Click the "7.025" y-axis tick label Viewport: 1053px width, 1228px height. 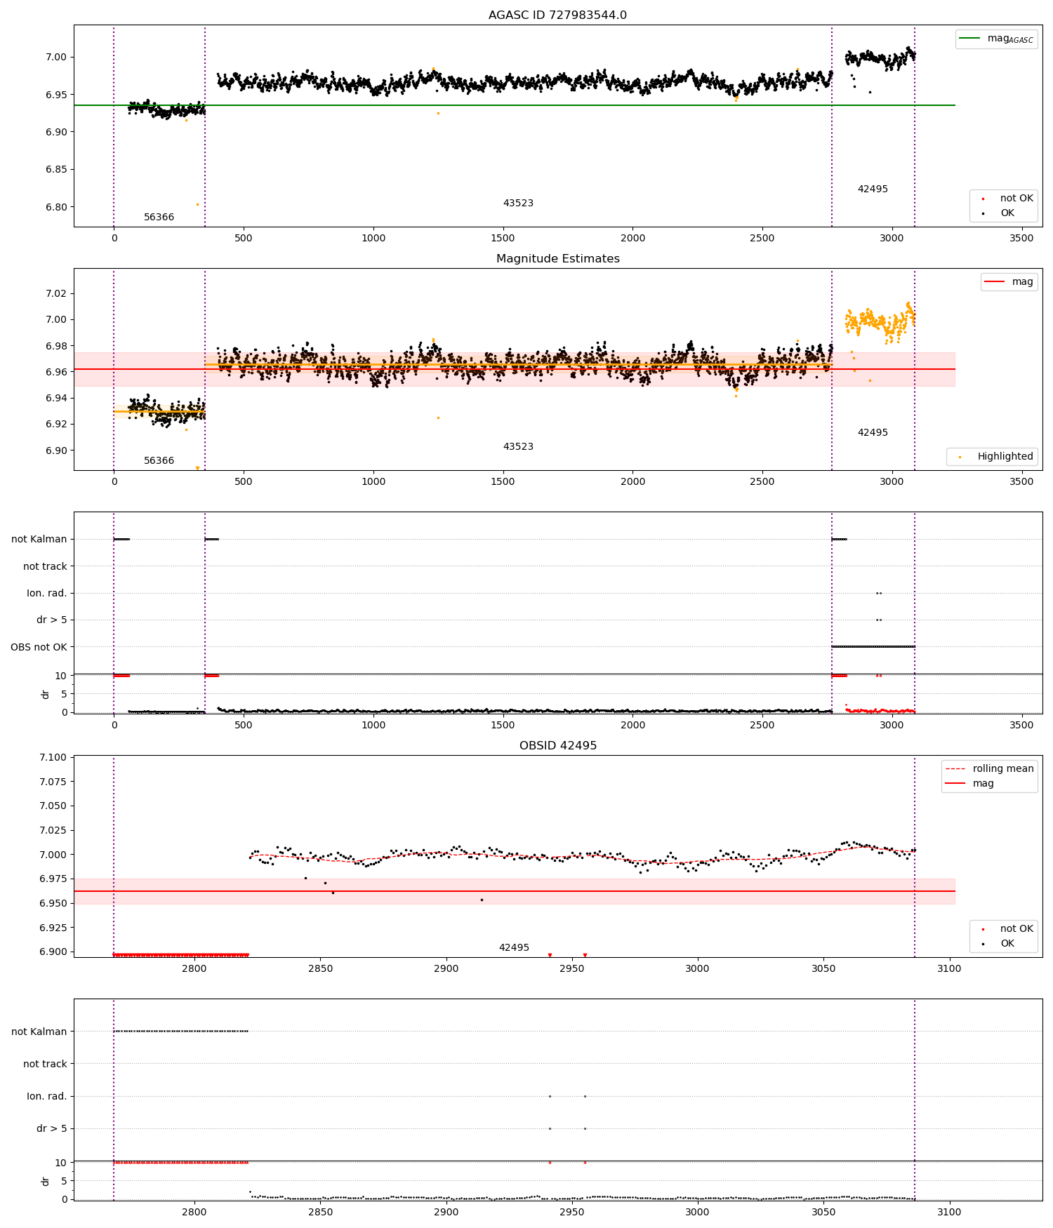point(53,830)
